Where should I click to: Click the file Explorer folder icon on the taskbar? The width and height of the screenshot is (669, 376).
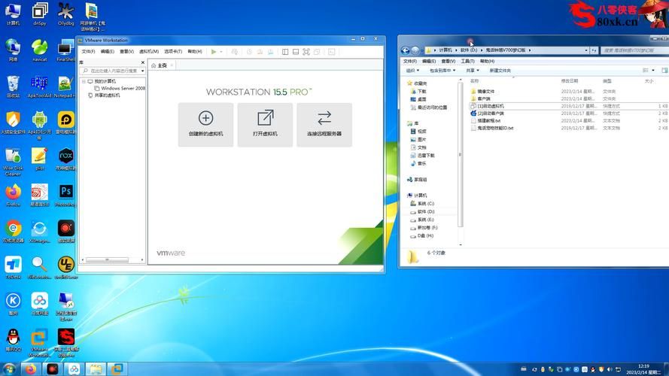(x=95, y=368)
